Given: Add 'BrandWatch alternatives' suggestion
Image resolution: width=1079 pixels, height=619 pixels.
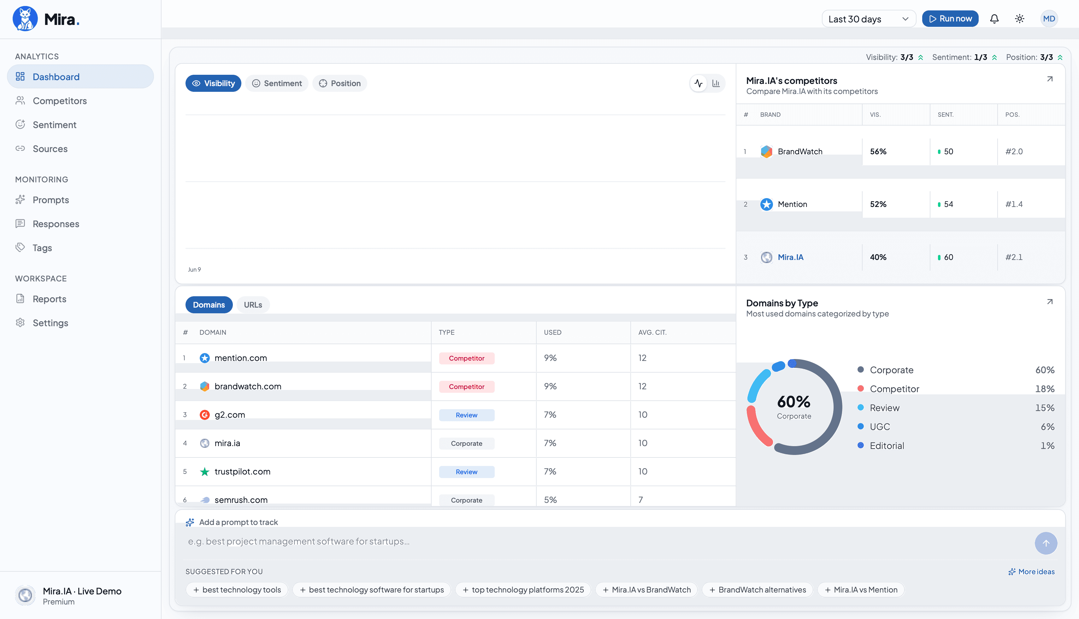Looking at the screenshot, I should [758, 590].
